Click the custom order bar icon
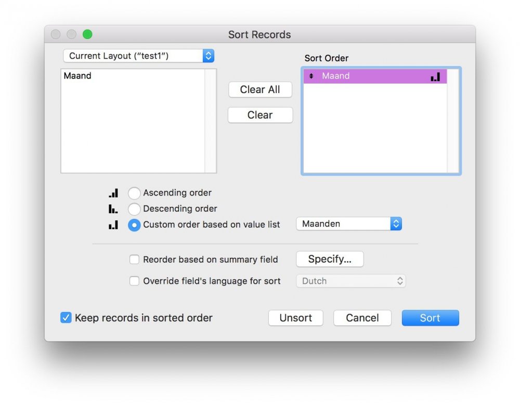Image resolution: width=520 pixels, height=405 pixels. (113, 225)
